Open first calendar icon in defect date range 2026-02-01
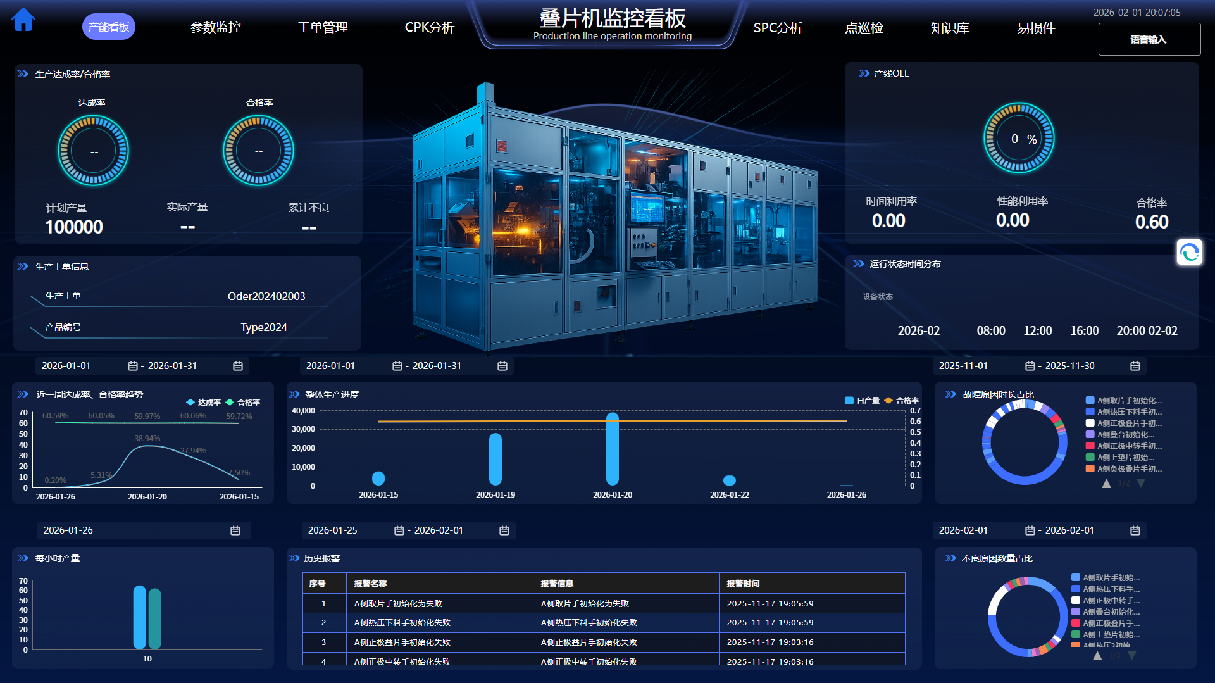This screenshot has height=683, width=1215. point(1030,530)
